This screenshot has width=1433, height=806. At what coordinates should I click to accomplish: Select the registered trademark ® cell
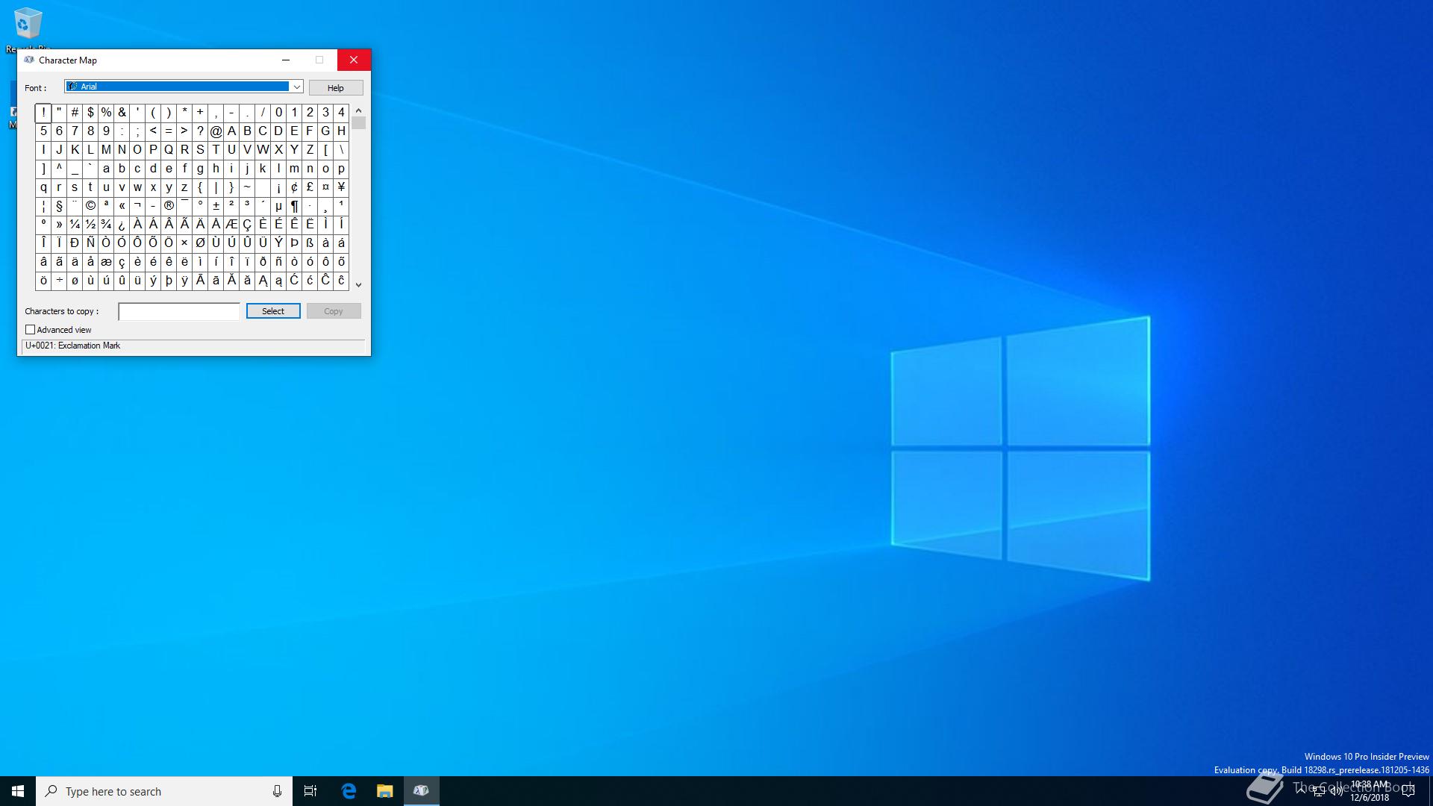pos(169,206)
